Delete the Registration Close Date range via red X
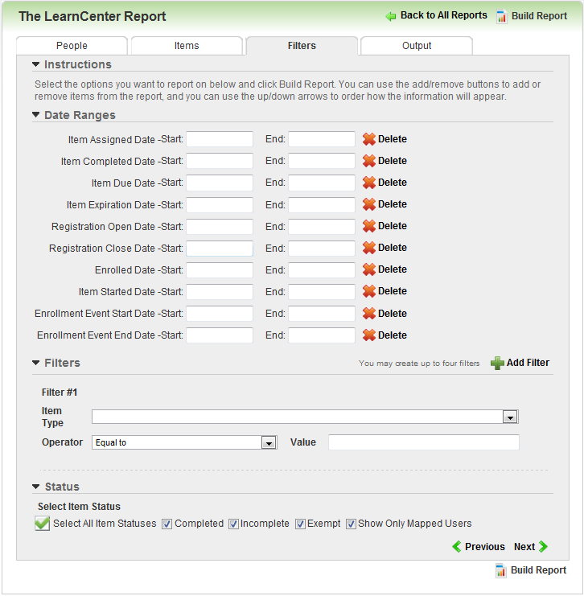This screenshot has height=596, width=584. click(368, 248)
